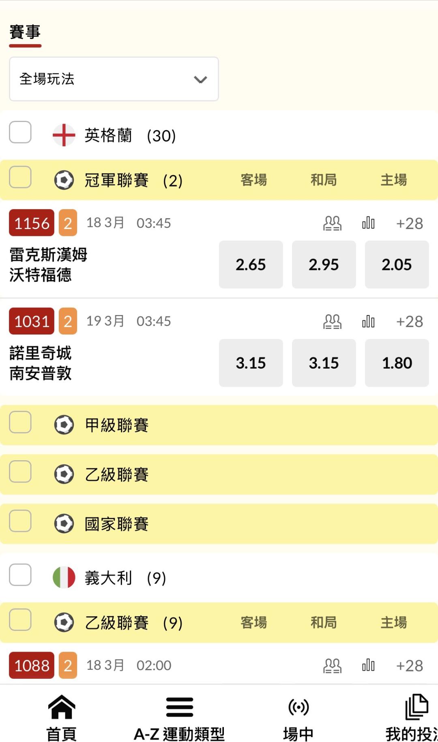
Task: Select away odds 2.65 for 雷克斯漢姆 match
Action: point(251,265)
